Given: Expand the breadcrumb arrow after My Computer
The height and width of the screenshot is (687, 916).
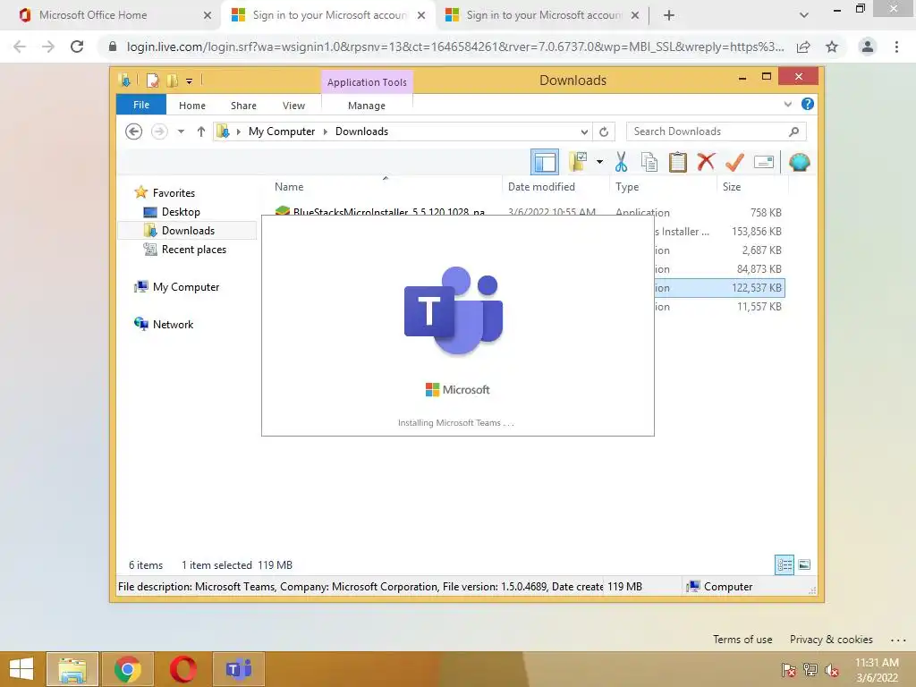Looking at the screenshot, I should point(326,132).
